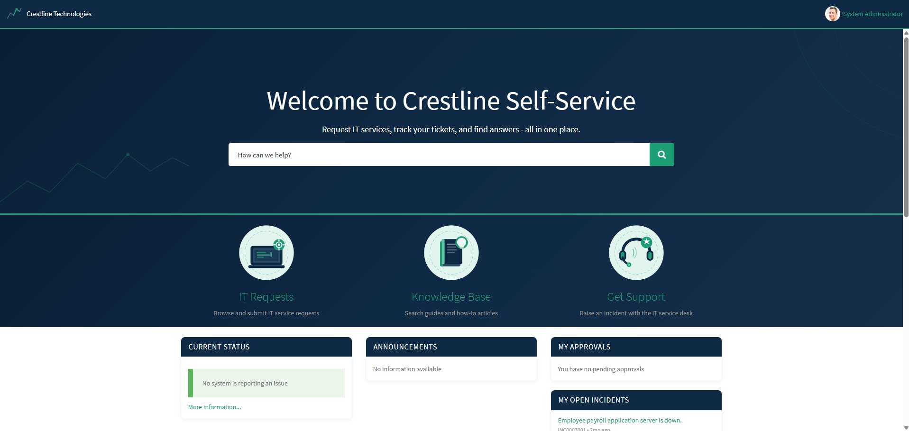
Task: Click the magnifier search button
Action: [661, 155]
